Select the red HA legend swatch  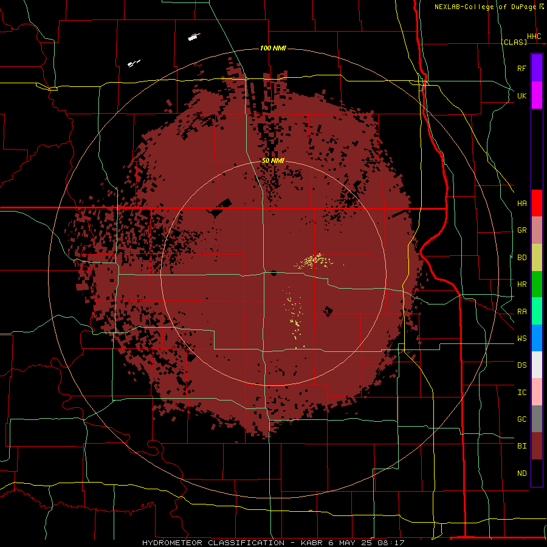click(537, 203)
